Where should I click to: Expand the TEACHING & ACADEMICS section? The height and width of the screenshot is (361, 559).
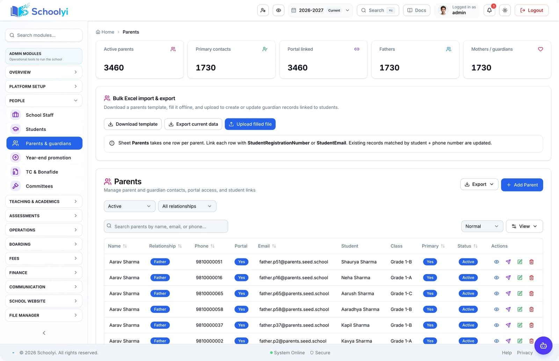pyautogui.click(x=44, y=201)
